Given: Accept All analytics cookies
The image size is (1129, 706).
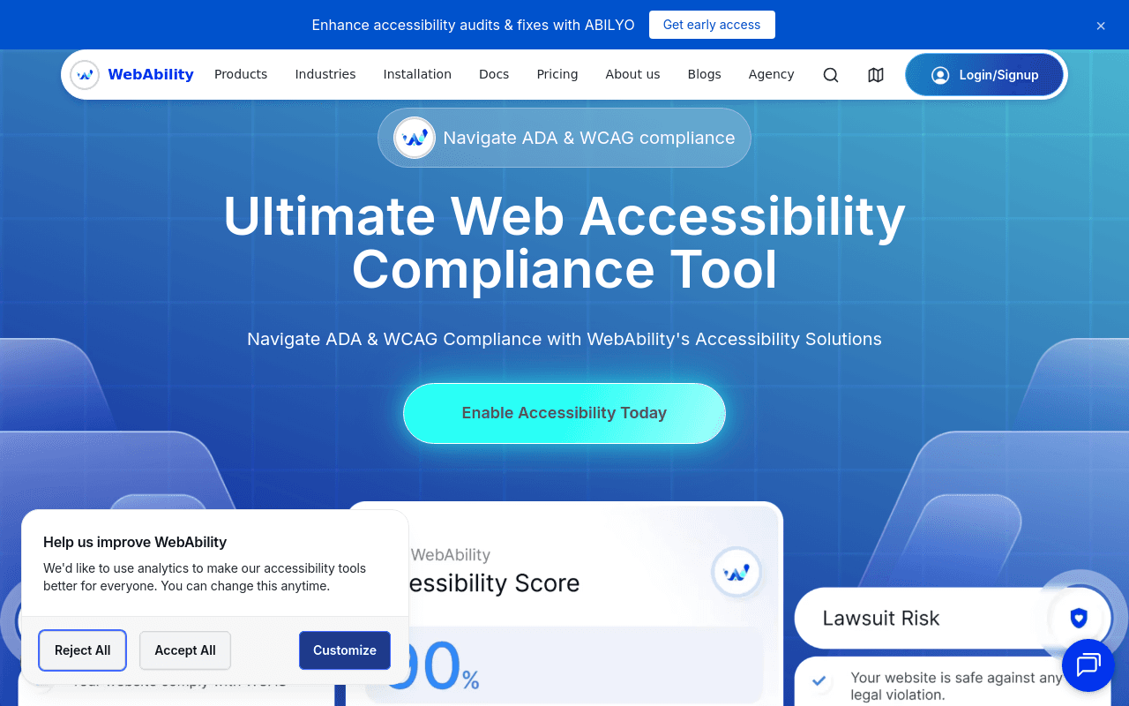Looking at the screenshot, I should (184, 650).
